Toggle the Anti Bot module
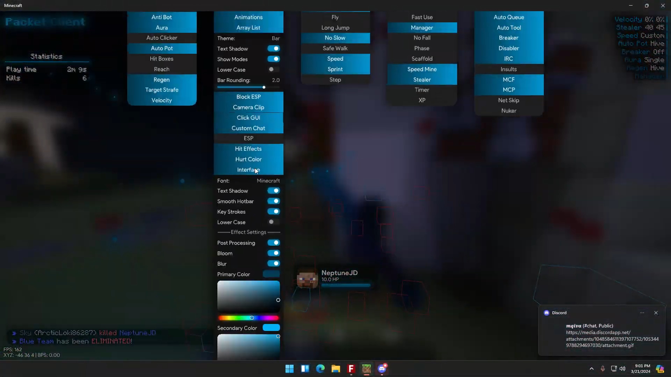Viewport: 671px width, 377px height. [162, 17]
